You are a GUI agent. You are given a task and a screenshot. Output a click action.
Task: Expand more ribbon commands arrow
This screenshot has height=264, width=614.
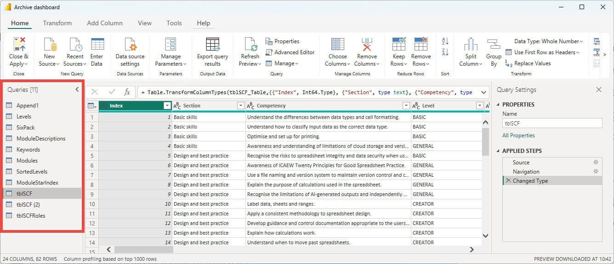(x=605, y=54)
